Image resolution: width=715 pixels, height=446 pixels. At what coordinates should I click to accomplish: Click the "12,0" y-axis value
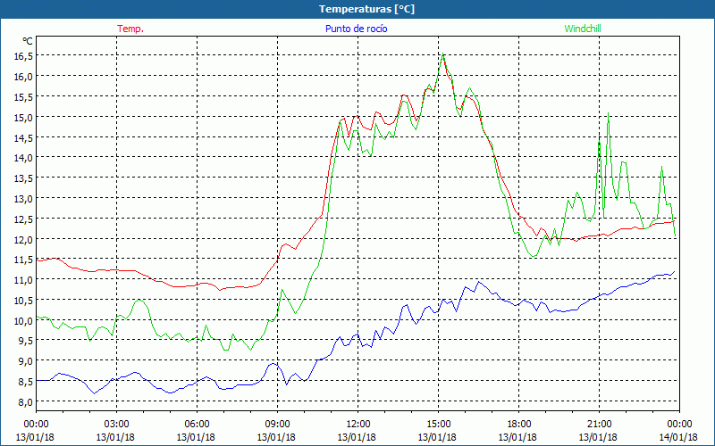click(x=24, y=239)
